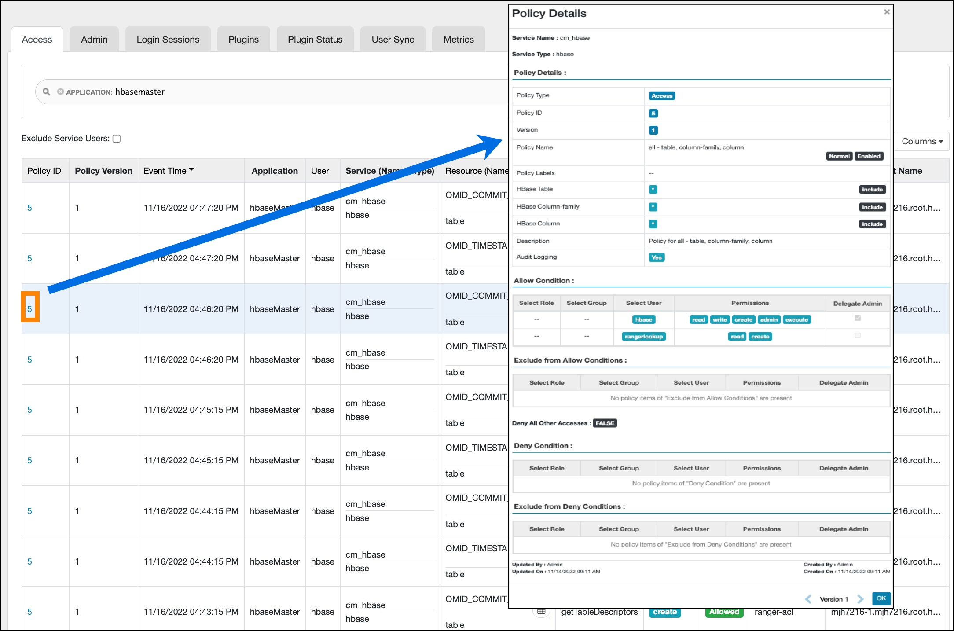Click the search magnifier icon
Screen dimensions: 954x631
tap(46, 92)
